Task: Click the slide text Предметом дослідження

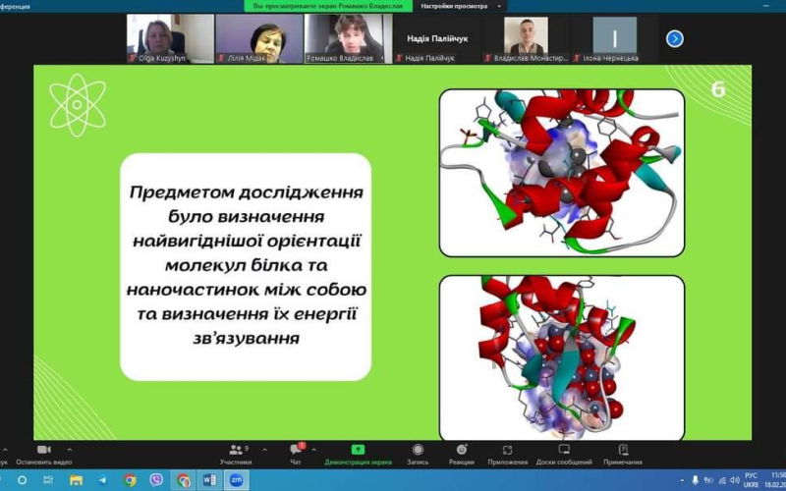Action: [247, 192]
